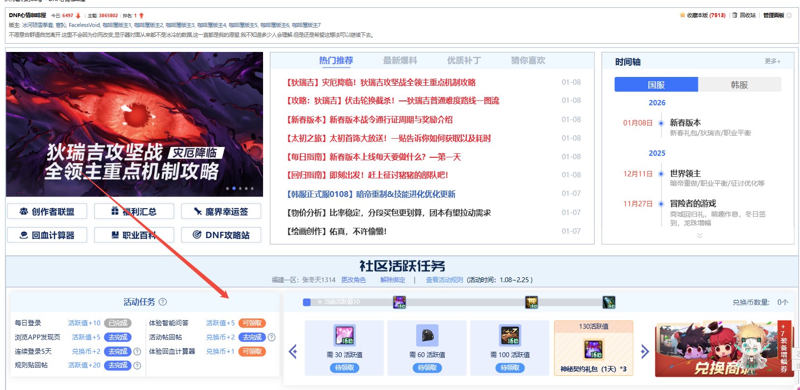Open the 职业百科 button
This screenshot has width=800, height=390.
[x=134, y=235]
